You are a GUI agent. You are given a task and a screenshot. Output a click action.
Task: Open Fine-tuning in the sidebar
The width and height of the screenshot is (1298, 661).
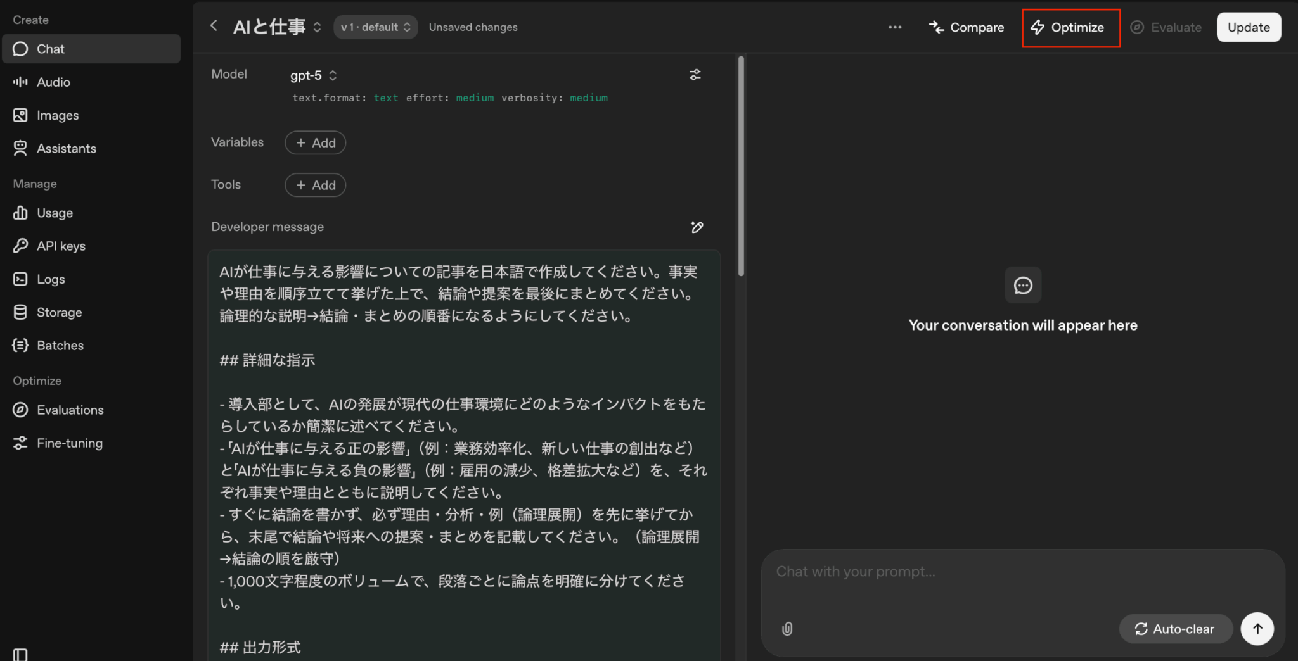tap(69, 443)
